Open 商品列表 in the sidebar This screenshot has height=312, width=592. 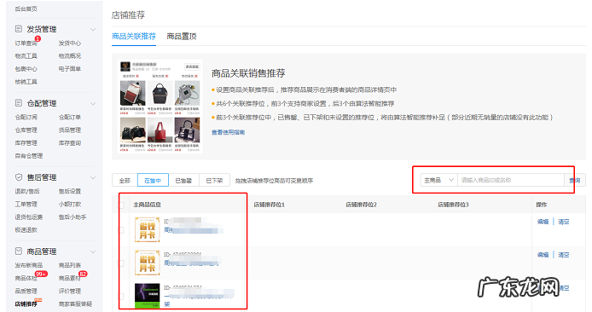click(70, 265)
